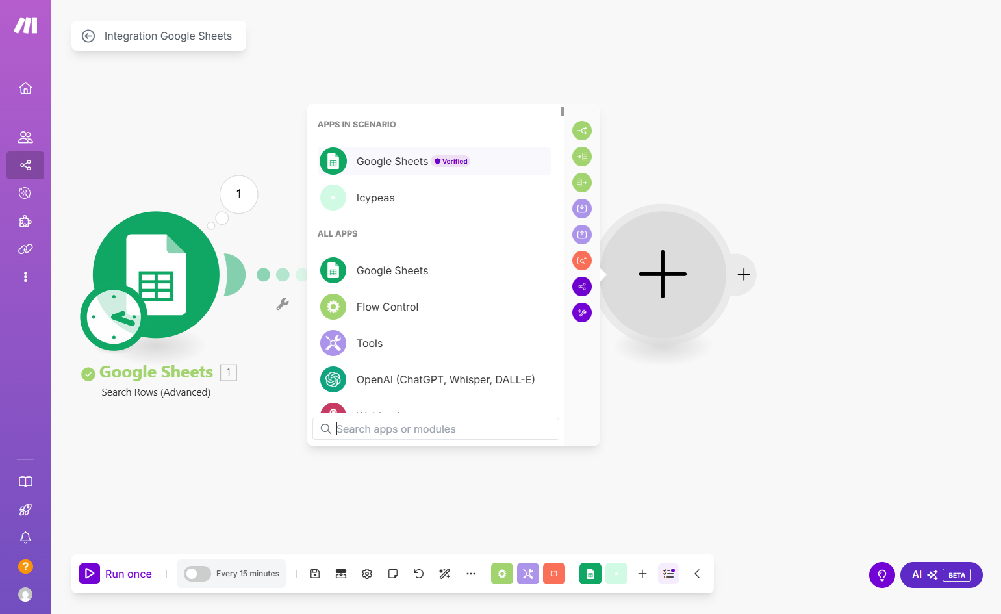The image size is (1001, 614).
Task: Click the checklist icon with purple dot
Action: 668,574
